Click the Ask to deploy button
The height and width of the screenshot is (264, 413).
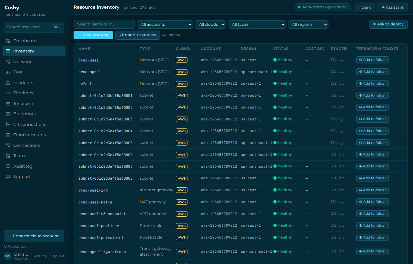pos(388,24)
